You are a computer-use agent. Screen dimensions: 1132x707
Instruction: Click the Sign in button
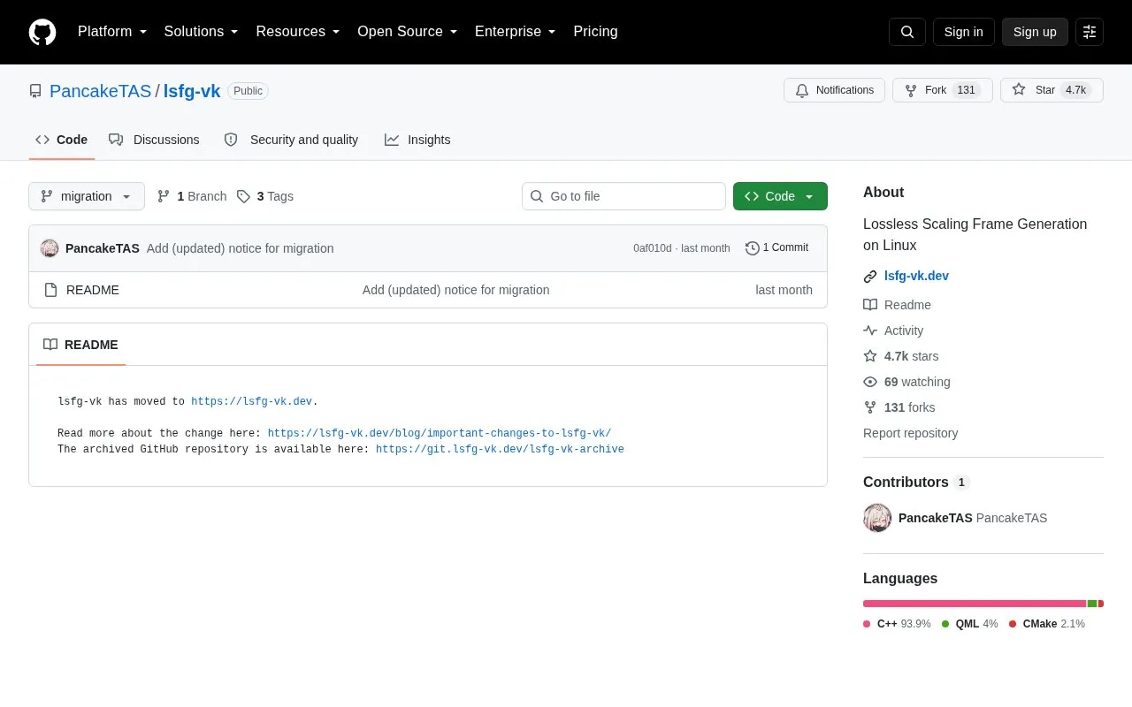(963, 32)
